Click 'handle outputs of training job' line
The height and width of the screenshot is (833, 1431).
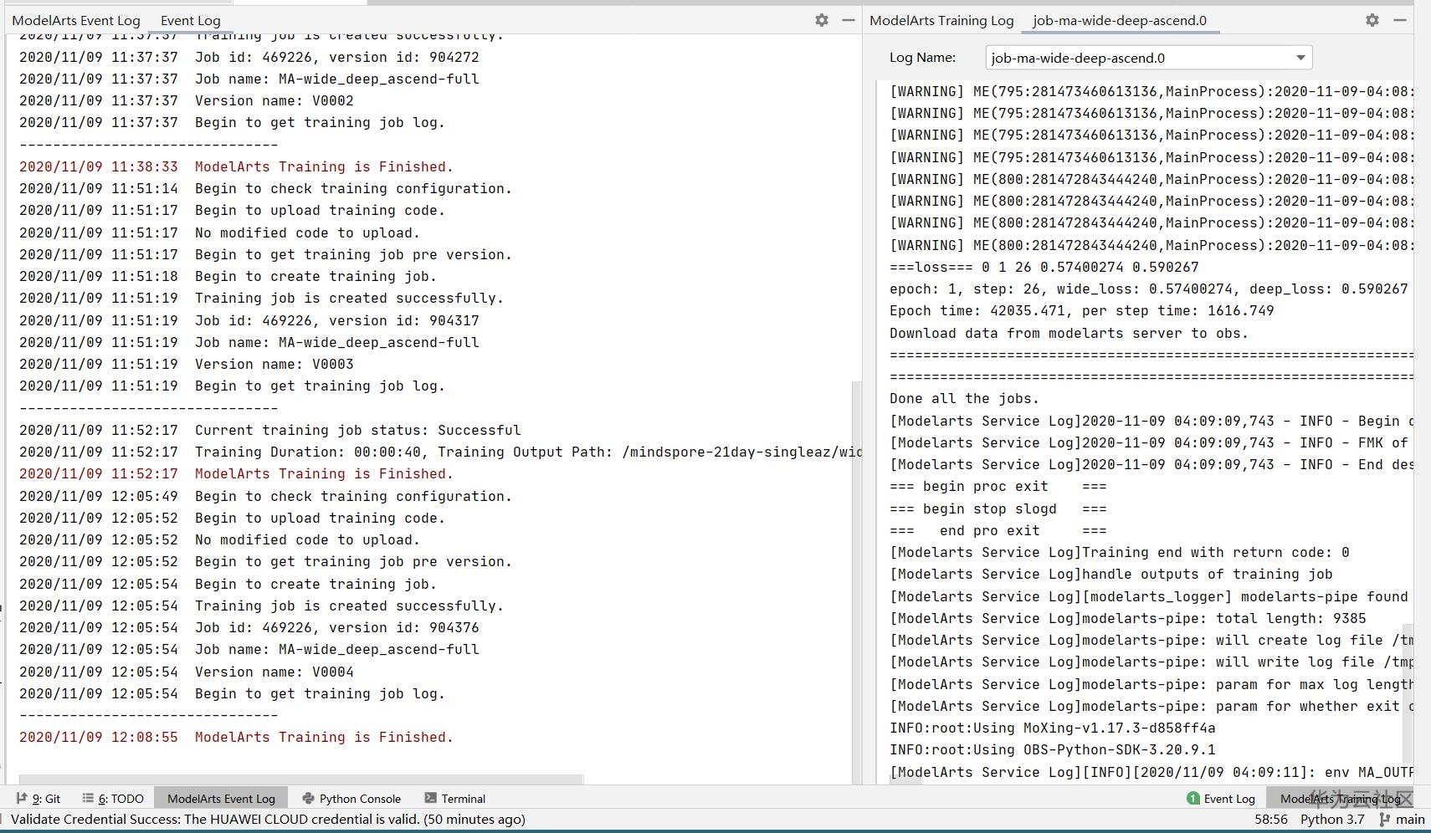point(1111,574)
